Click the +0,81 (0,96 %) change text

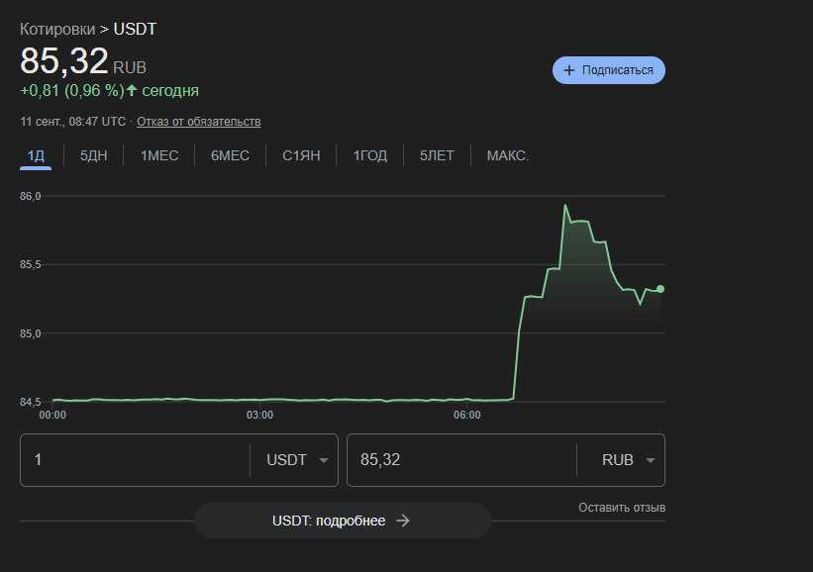click(72, 91)
